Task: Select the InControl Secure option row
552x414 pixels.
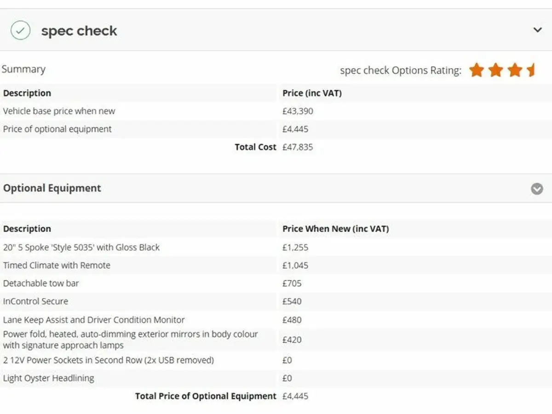Action: (276, 301)
